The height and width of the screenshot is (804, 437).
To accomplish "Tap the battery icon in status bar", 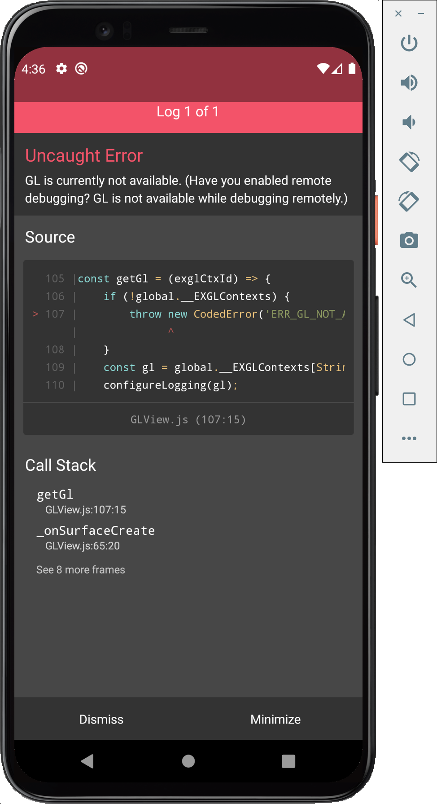I will tap(352, 68).
